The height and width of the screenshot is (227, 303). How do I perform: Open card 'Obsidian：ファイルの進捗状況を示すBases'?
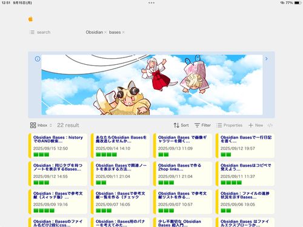coord(245,202)
